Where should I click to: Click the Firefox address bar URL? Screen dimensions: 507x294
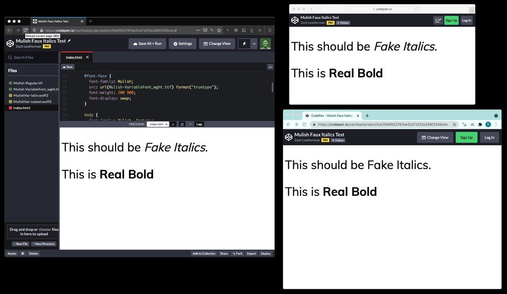111,30
